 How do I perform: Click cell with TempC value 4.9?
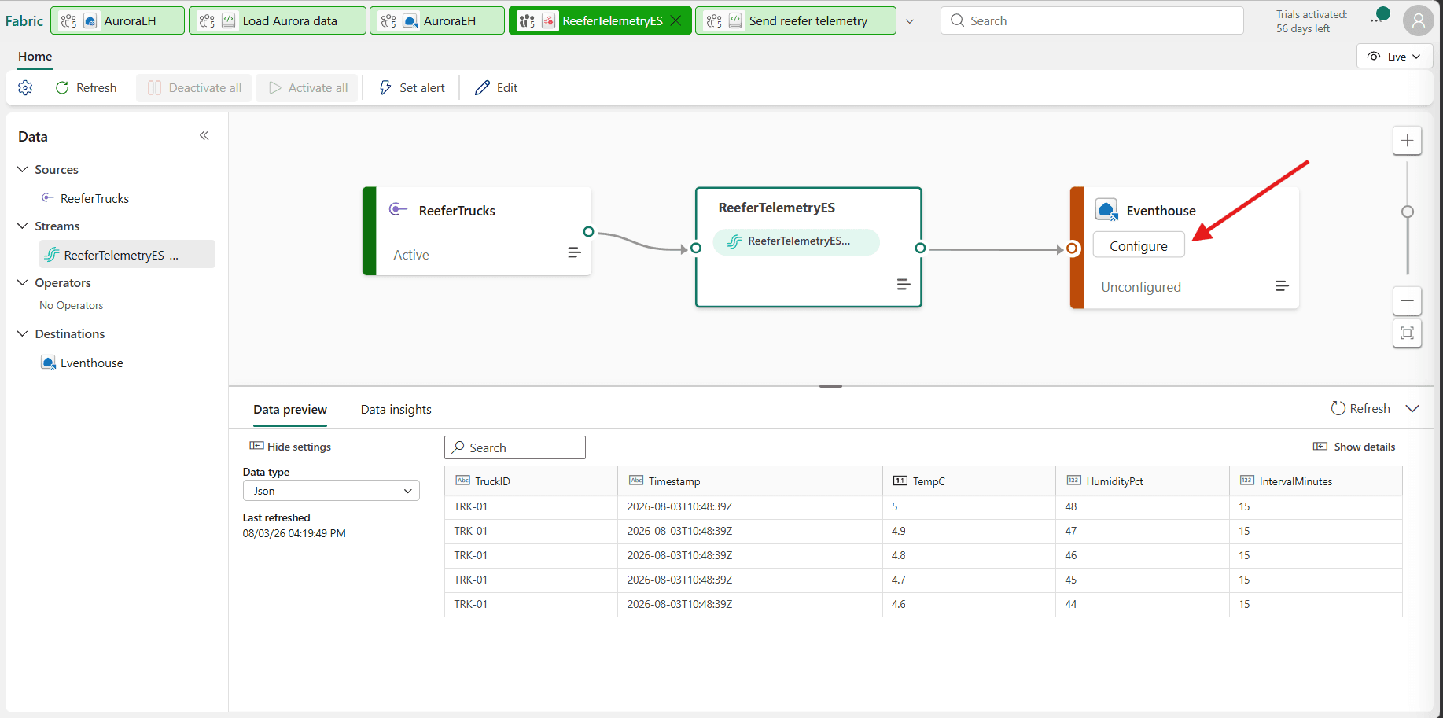coord(969,531)
